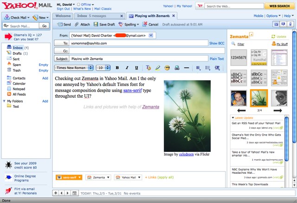Insert a hyperlink with link icon
Screen dimensions: 297x203
point(177,68)
